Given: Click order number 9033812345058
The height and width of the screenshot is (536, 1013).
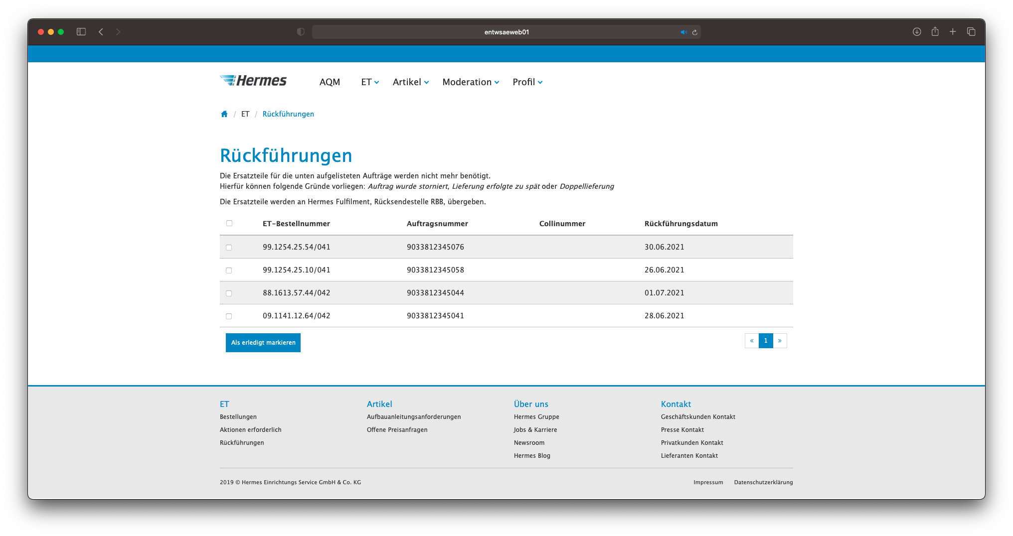Looking at the screenshot, I should coord(435,270).
